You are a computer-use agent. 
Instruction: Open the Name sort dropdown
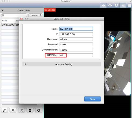(x=35, y=15)
